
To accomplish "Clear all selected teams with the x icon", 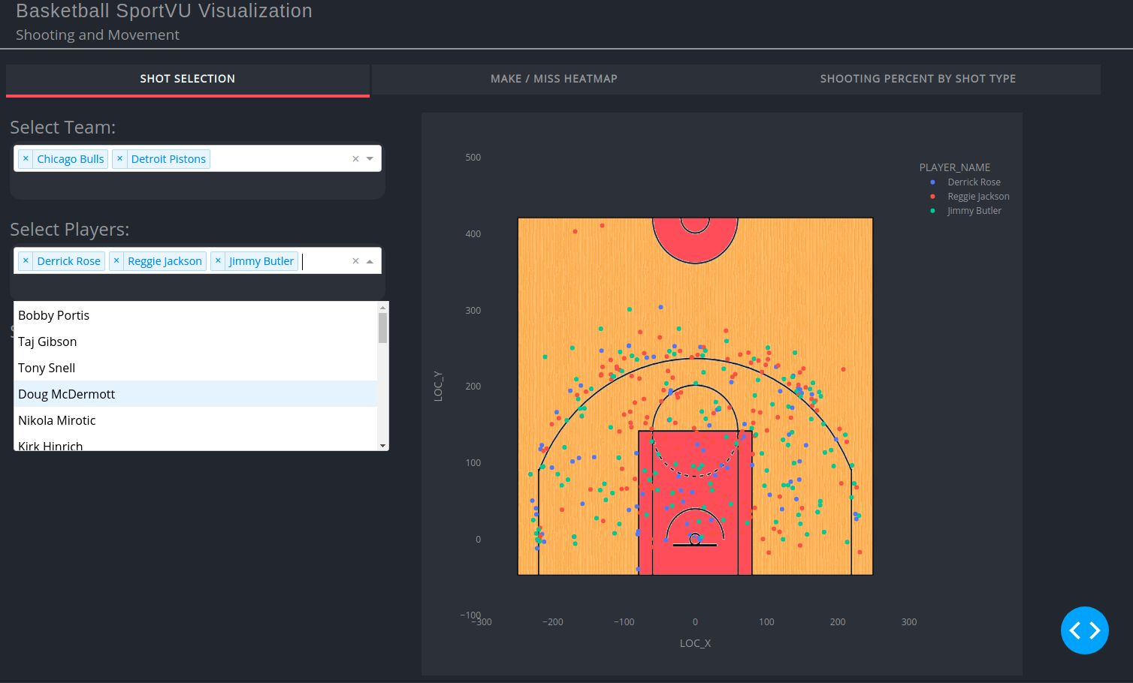I will click(x=355, y=158).
